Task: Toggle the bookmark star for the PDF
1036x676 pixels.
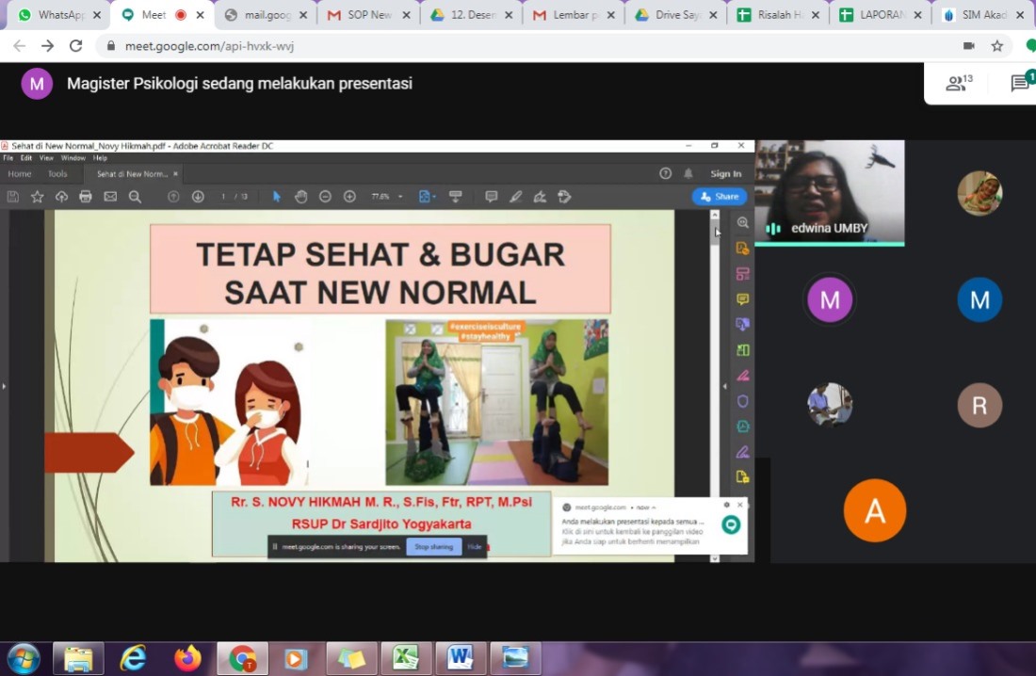Action: [x=38, y=196]
